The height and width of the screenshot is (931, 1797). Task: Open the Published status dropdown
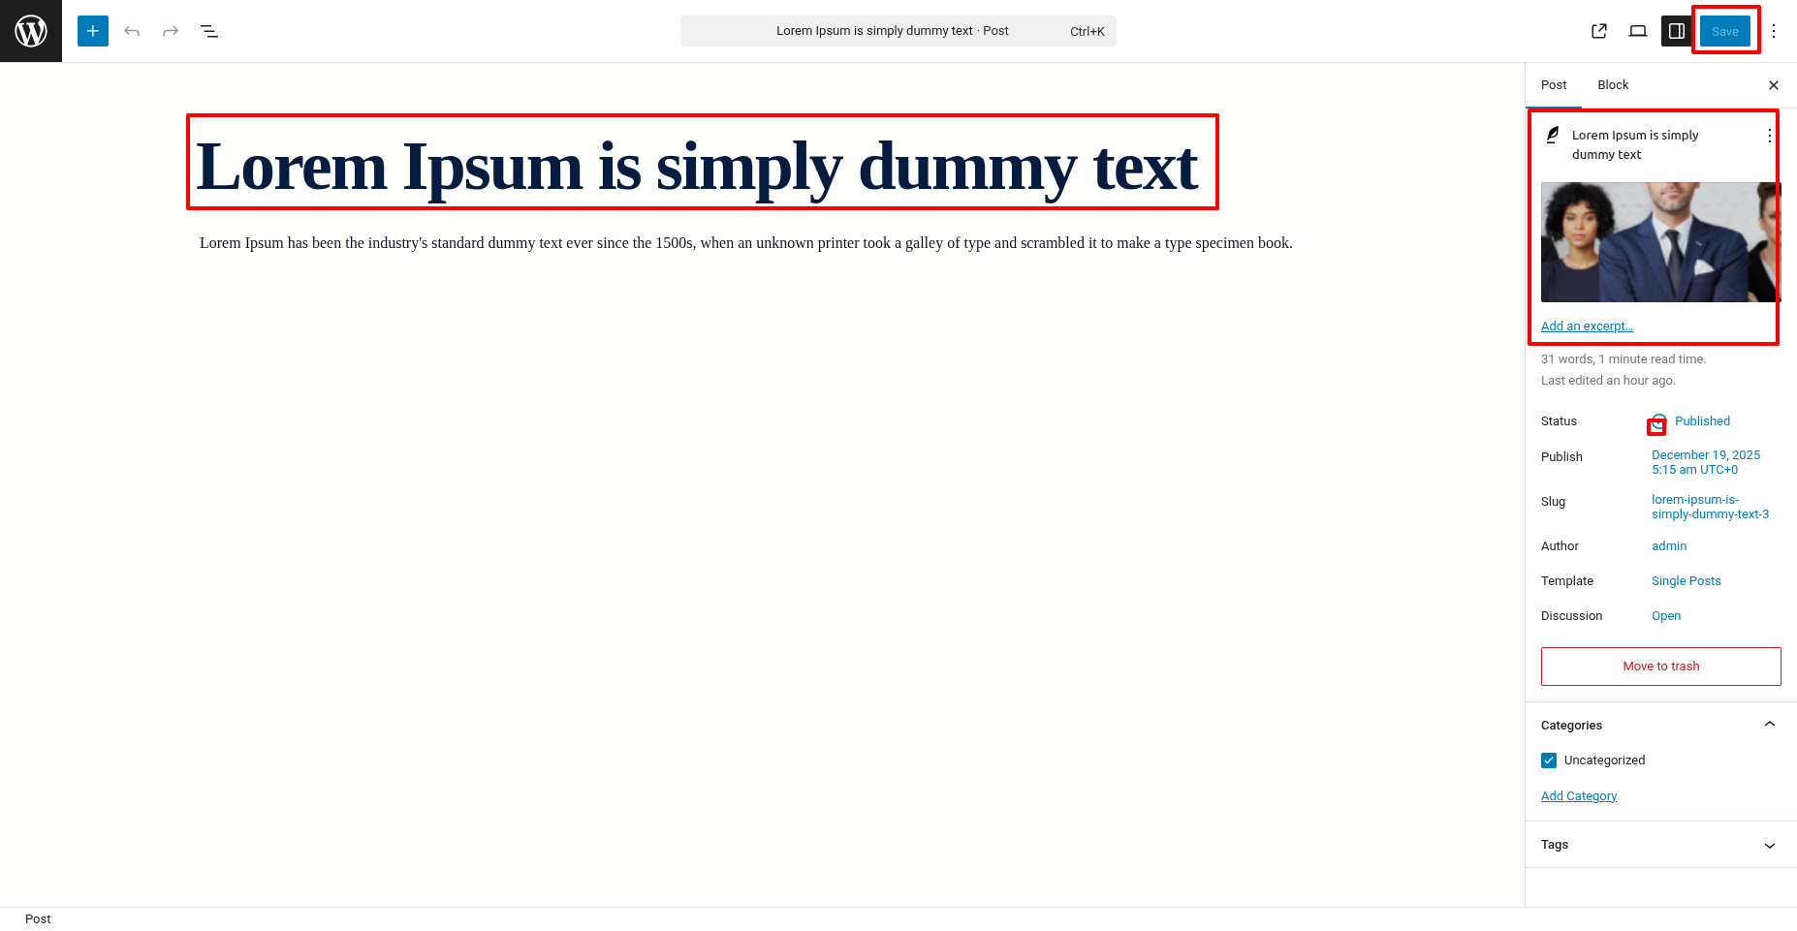(x=1701, y=421)
